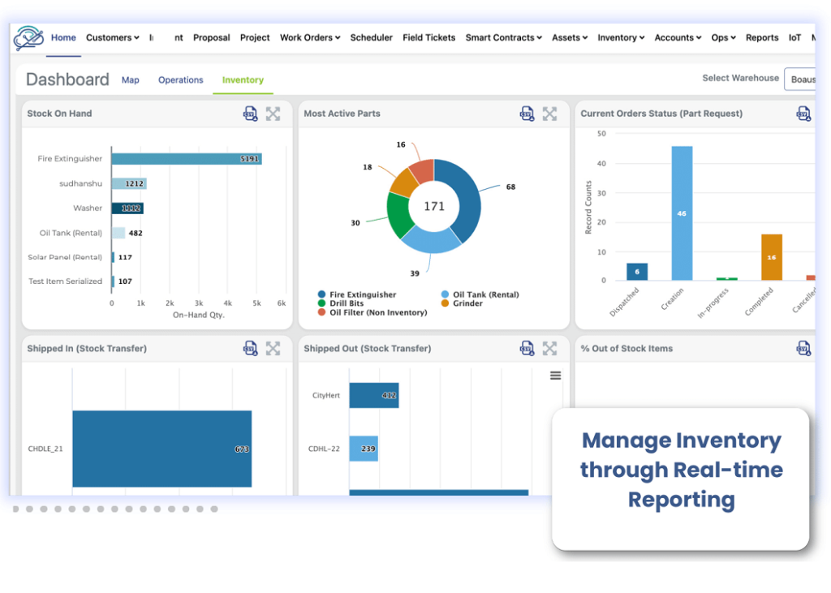Expand Most Active Parts chart to fullscreen
The width and height of the screenshot is (831, 593).
coord(550,114)
